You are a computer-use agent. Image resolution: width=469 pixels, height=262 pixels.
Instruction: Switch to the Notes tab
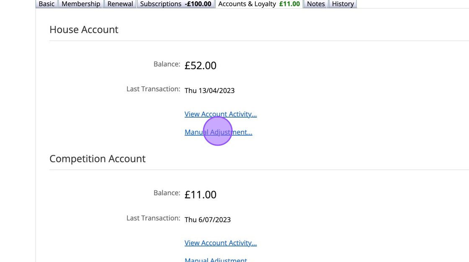click(x=316, y=4)
